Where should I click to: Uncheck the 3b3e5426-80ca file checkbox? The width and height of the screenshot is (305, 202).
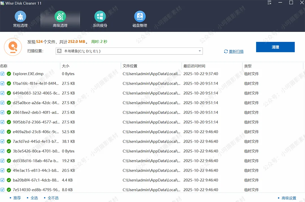click(2, 151)
